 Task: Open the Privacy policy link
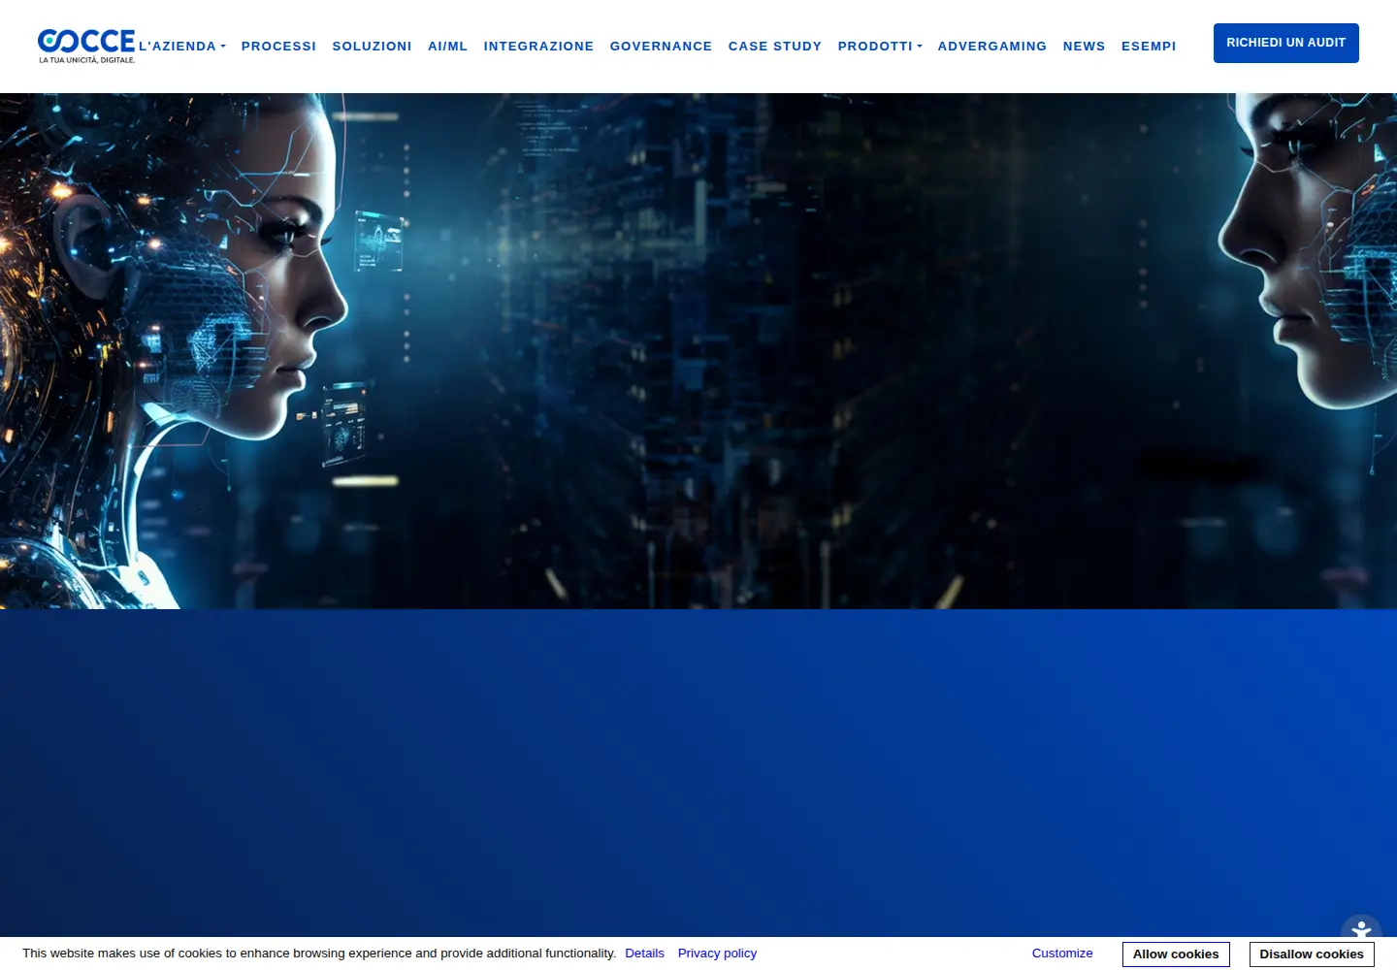(x=717, y=954)
